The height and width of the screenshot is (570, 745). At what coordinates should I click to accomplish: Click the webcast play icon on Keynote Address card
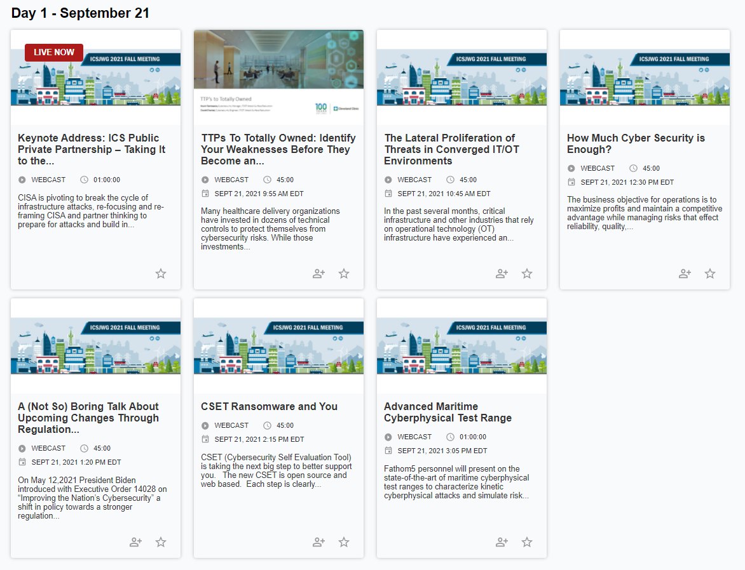tap(22, 180)
